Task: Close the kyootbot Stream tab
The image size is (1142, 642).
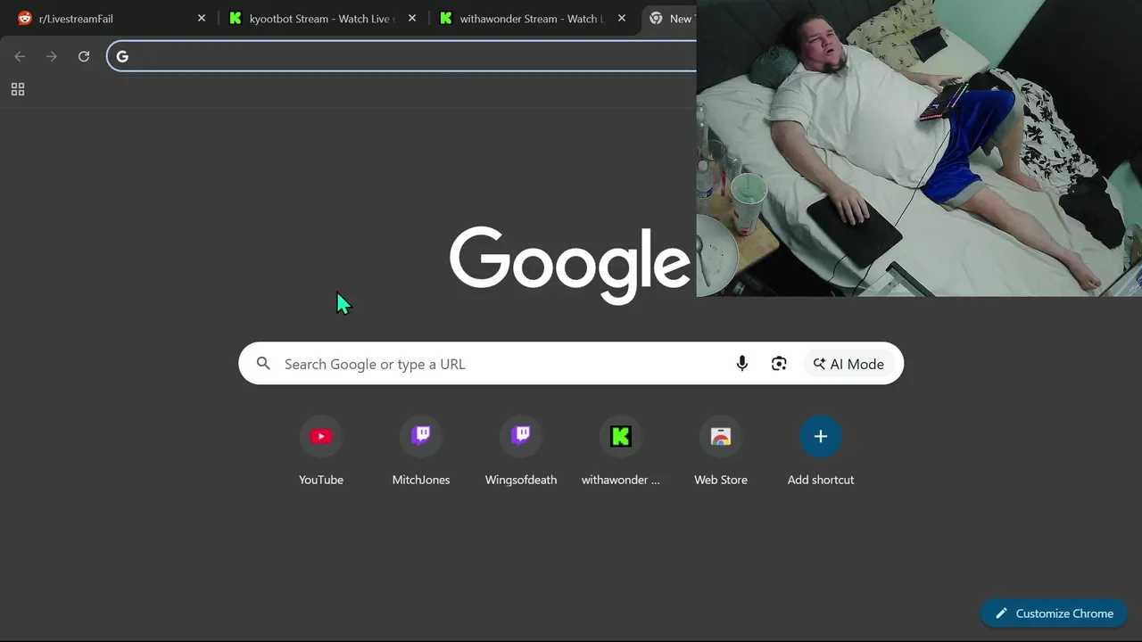Action: click(412, 19)
